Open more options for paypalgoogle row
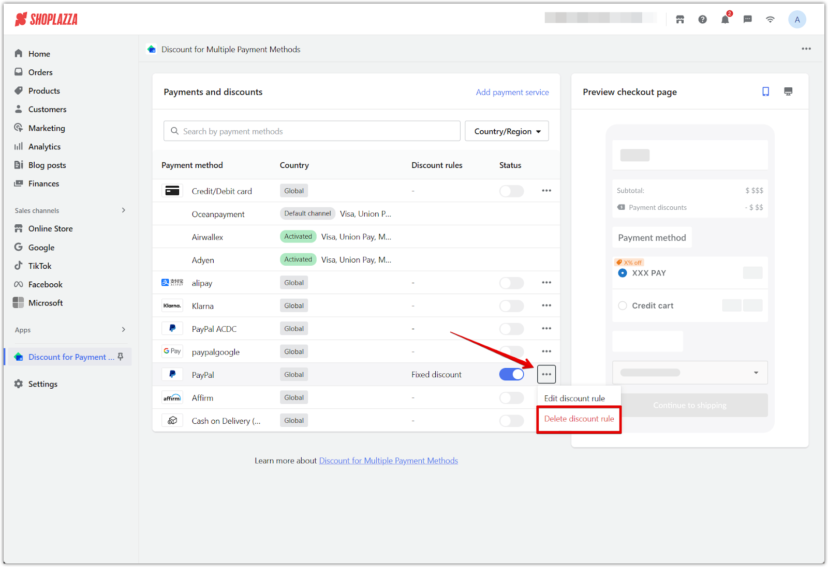 tap(546, 351)
